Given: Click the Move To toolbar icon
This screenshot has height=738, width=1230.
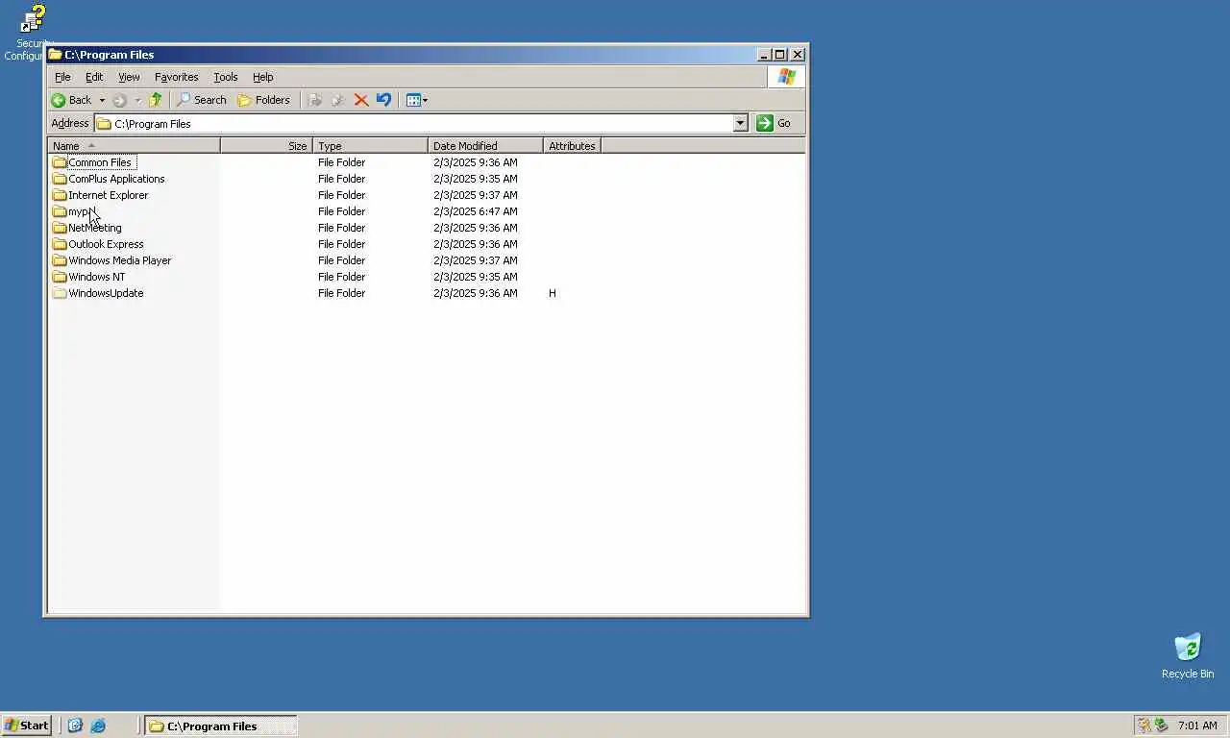Looking at the screenshot, I should click(x=315, y=100).
